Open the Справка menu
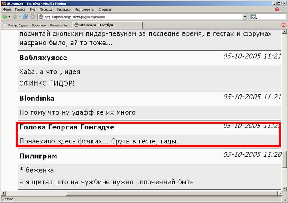 click(x=104, y=9)
